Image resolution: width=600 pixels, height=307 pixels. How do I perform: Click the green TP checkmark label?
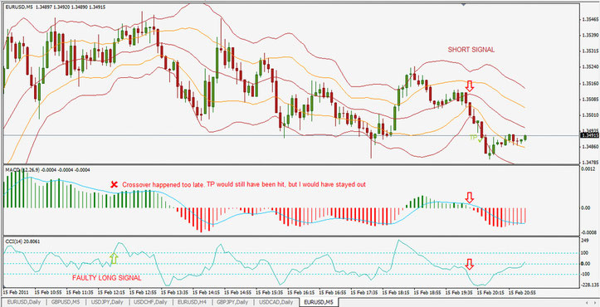pyautogui.click(x=476, y=138)
